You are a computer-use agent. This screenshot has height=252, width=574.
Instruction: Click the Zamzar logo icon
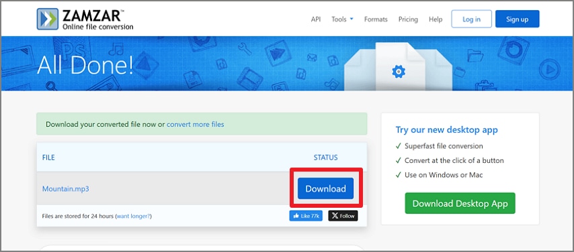(x=48, y=19)
